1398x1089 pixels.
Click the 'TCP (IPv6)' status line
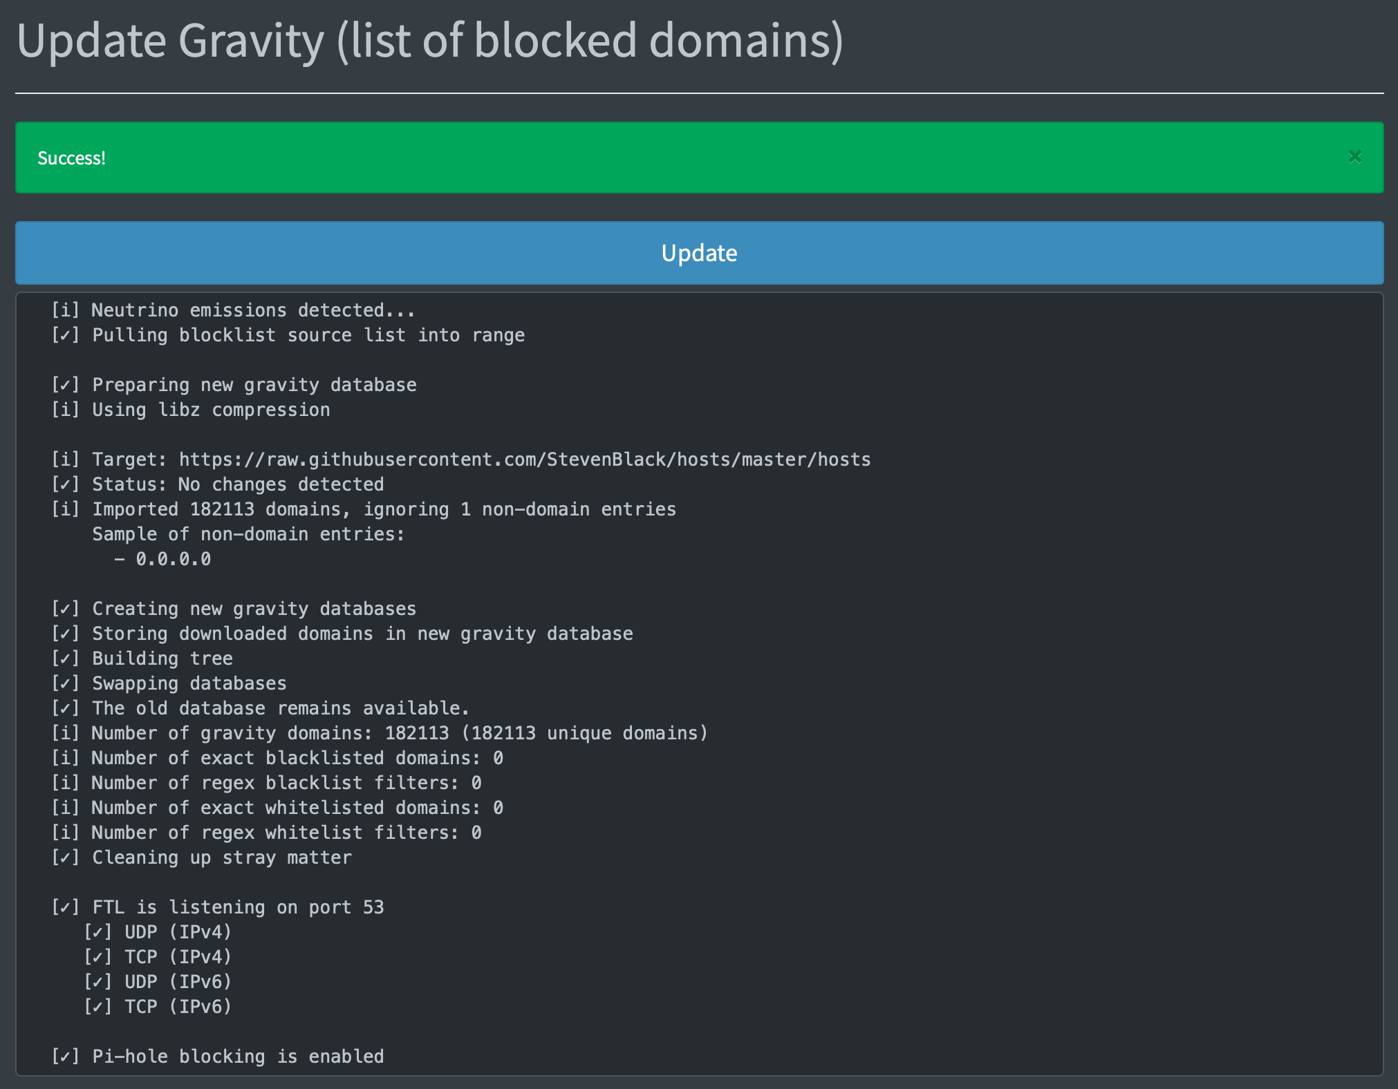pos(158,1007)
